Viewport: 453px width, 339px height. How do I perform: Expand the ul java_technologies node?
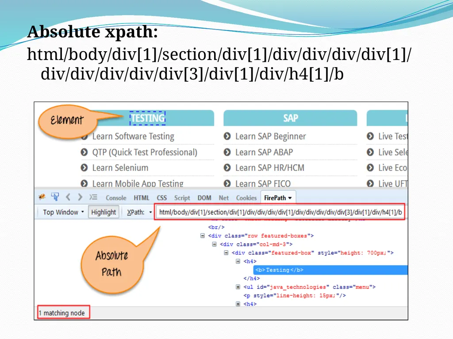click(238, 287)
